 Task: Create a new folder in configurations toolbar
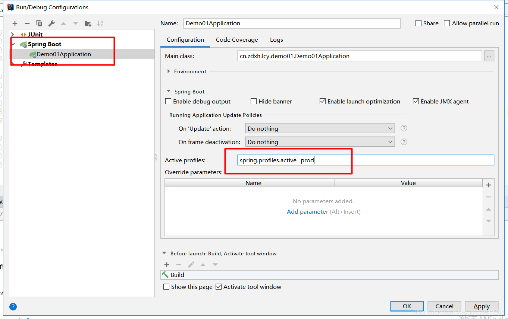(88, 23)
